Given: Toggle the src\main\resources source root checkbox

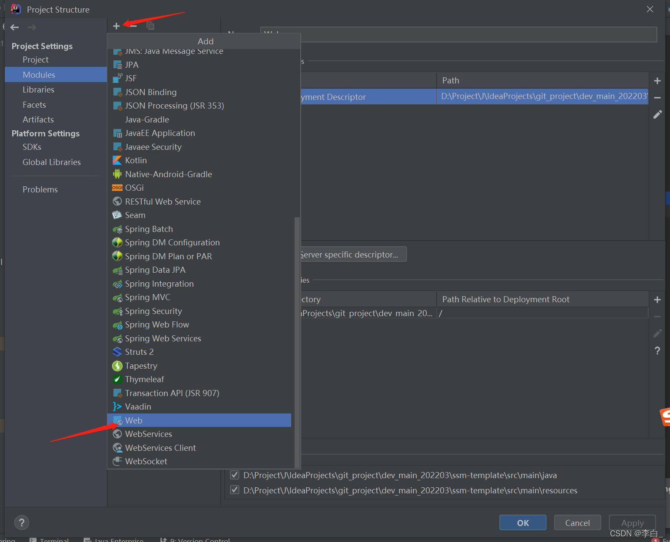Looking at the screenshot, I should [235, 490].
